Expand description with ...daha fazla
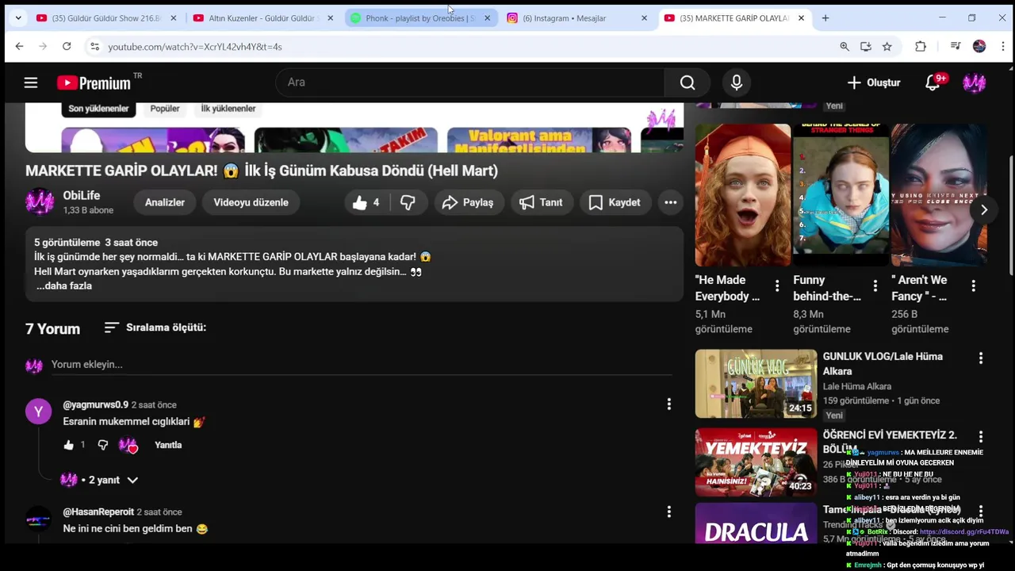Screen dimensions: 1015x571 pyautogui.click(x=64, y=285)
